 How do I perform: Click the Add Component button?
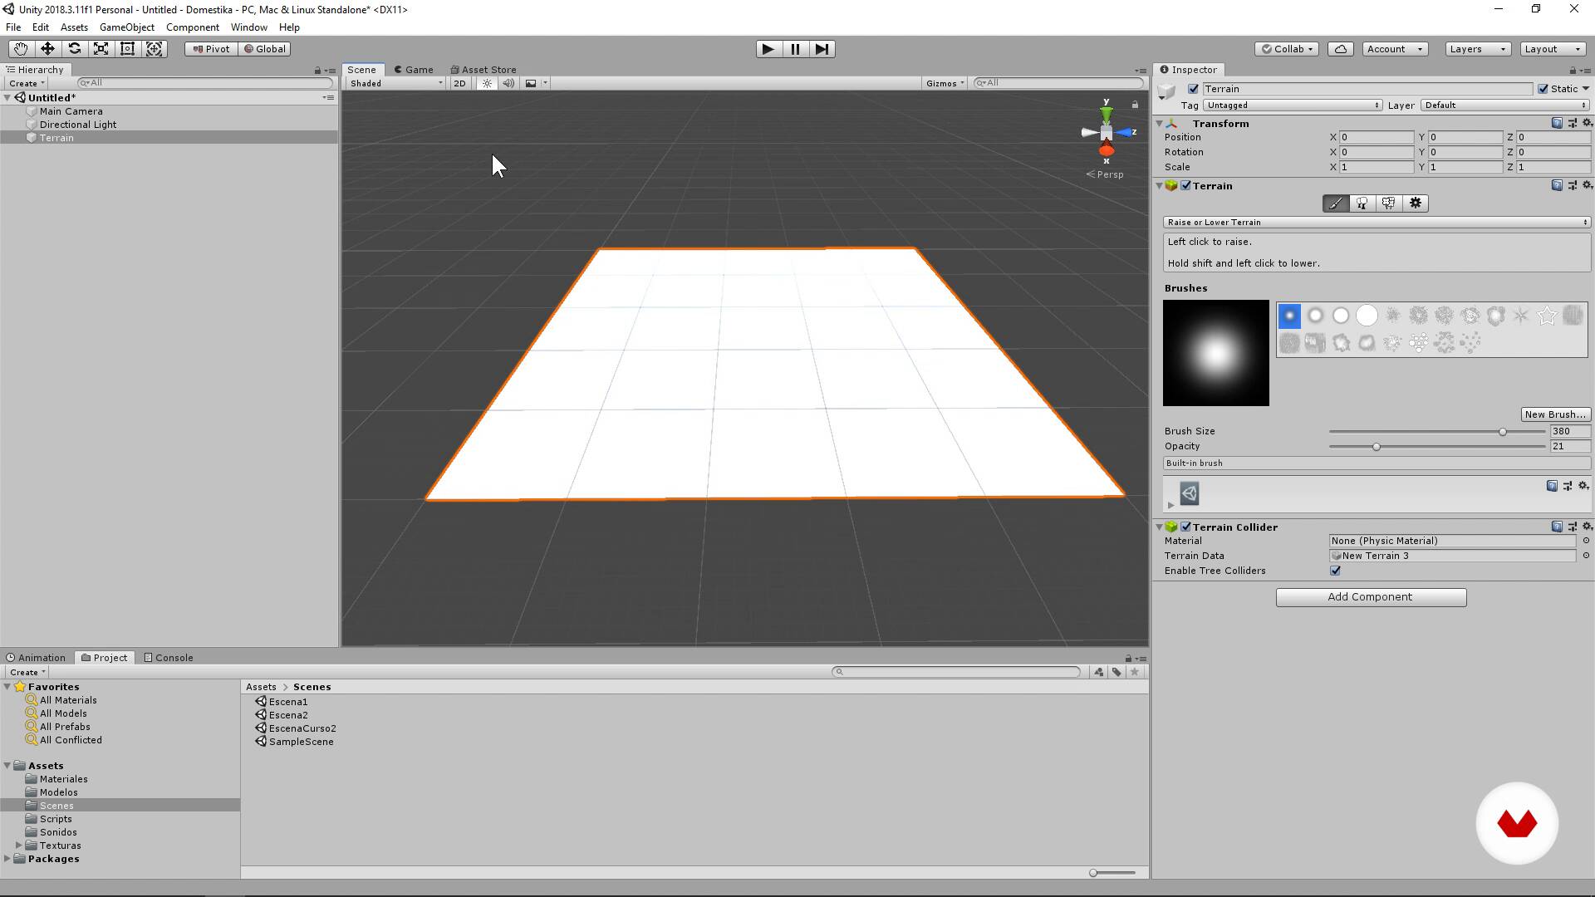pyautogui.click(x=1371, y=597)
